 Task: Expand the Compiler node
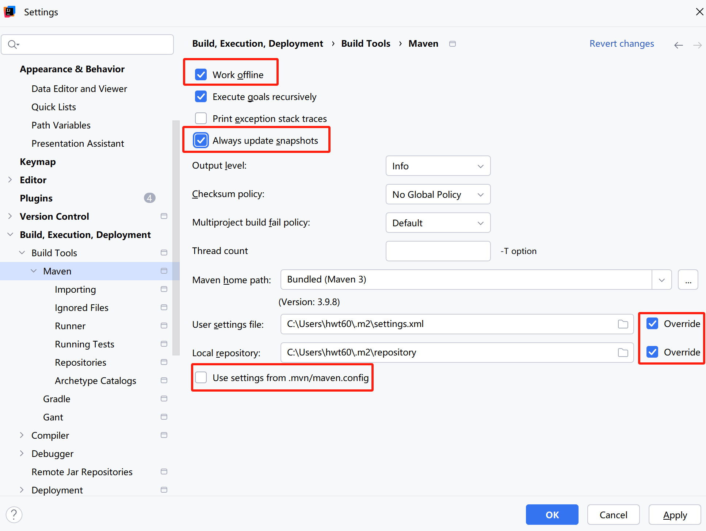pos(22,435)
